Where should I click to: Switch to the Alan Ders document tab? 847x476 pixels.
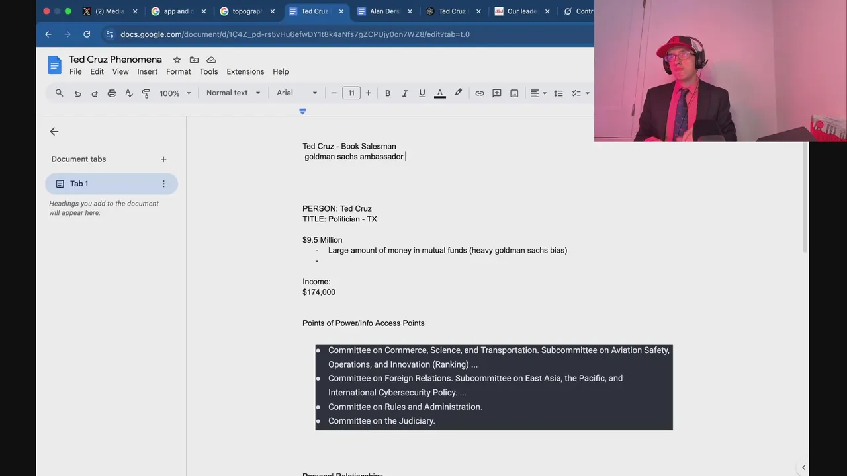point(384,11)
